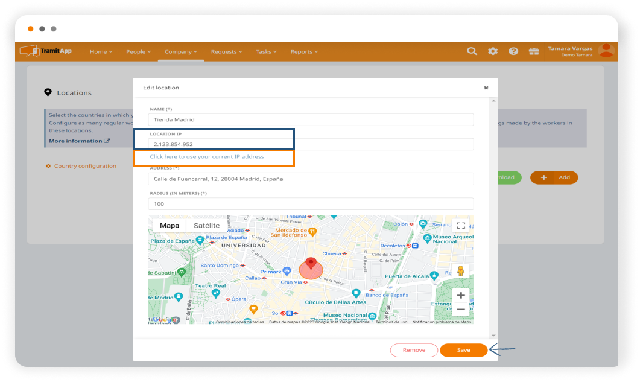This screenshot has width=640, height=382.
Task: Click the help question mark icon
Action: (513, 51)
